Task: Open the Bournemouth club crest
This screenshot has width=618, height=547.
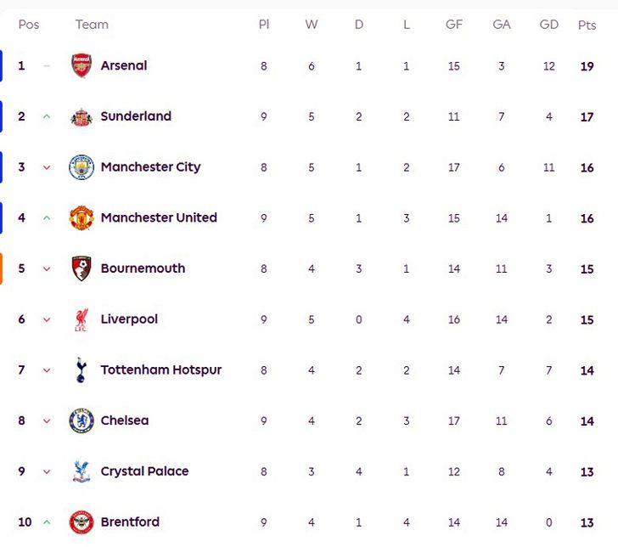Action: 81,268
